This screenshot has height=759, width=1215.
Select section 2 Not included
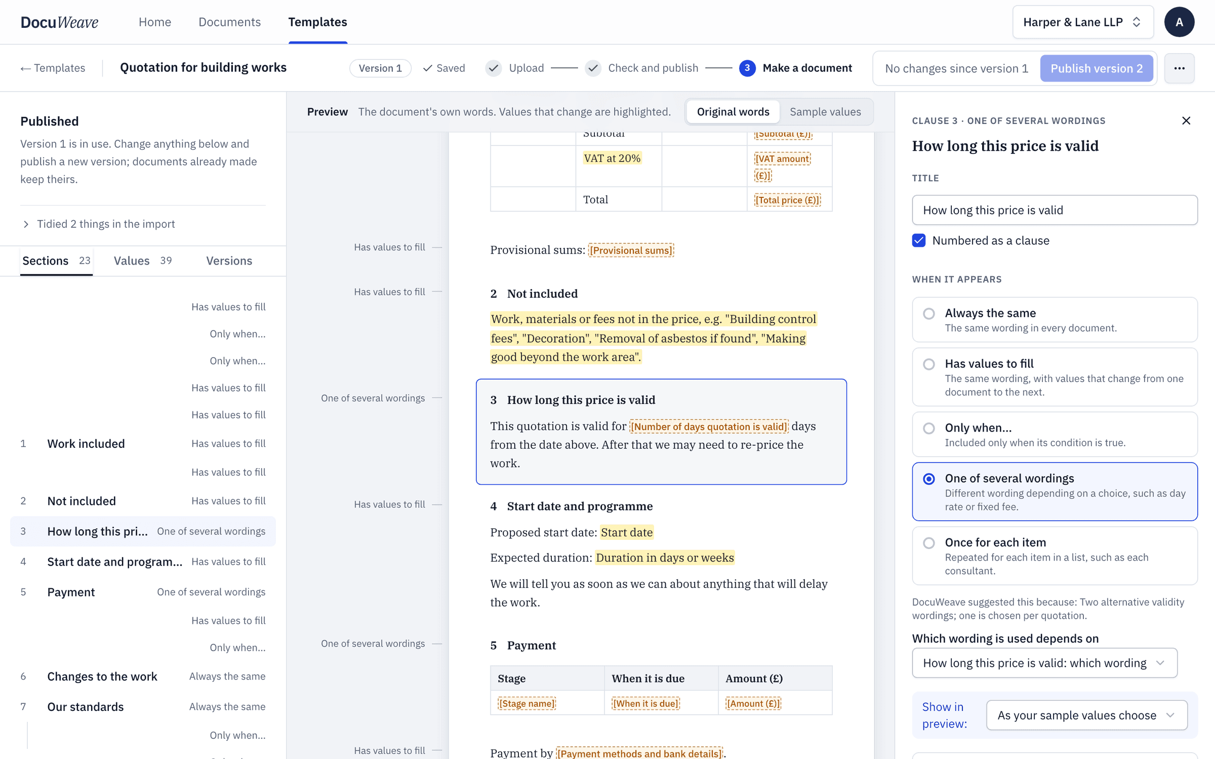point(143,501)
